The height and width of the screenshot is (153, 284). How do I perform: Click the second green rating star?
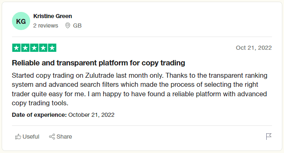(25, 48)
